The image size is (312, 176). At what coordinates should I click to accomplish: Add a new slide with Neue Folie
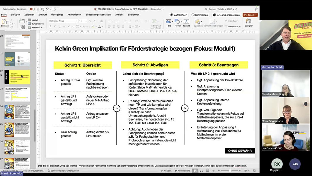point(23,23)
